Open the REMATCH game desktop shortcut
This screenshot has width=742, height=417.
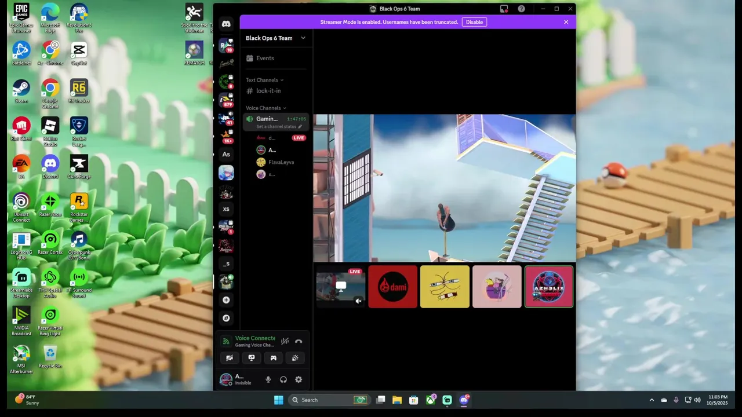[x=194, y=53]
